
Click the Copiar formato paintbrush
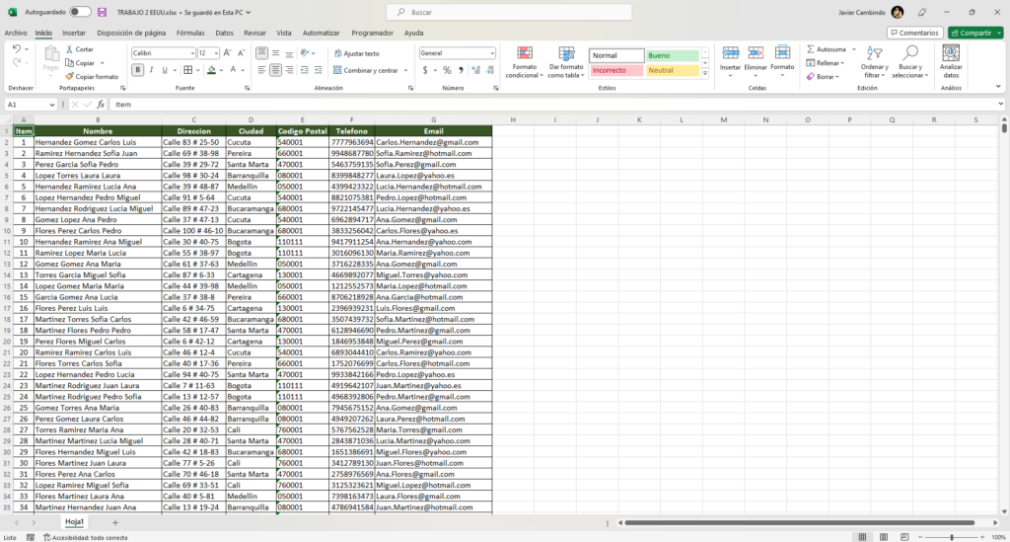92,77
